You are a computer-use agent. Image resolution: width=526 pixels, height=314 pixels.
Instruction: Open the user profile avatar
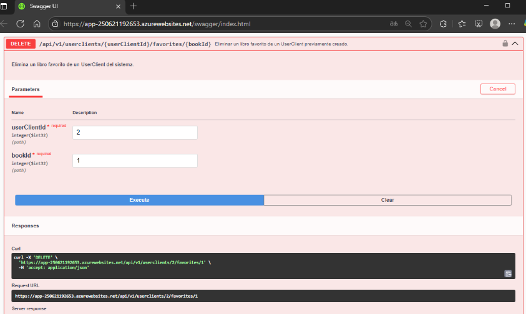pyautogui.click(x=495, y=24)
